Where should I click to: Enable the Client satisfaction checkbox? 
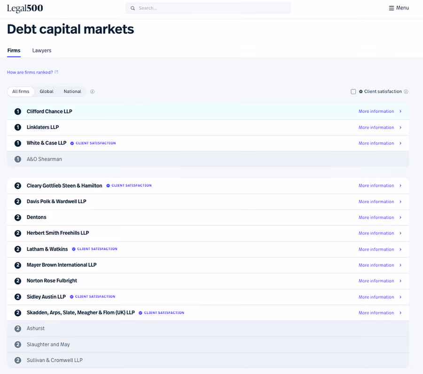(x=353, y=92)
